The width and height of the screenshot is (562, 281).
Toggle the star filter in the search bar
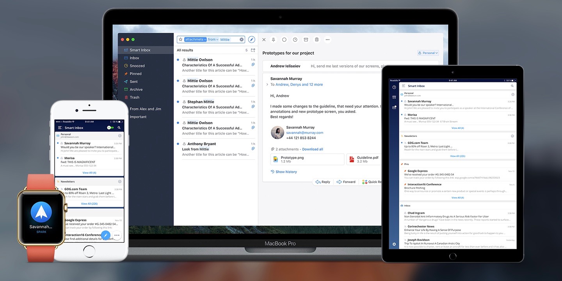coord(181,39)
